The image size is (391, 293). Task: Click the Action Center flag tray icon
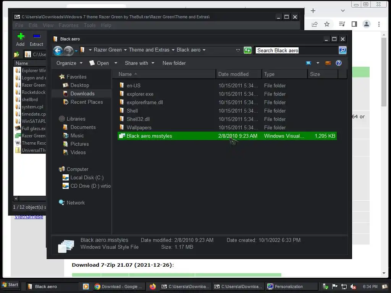point(334,287)
